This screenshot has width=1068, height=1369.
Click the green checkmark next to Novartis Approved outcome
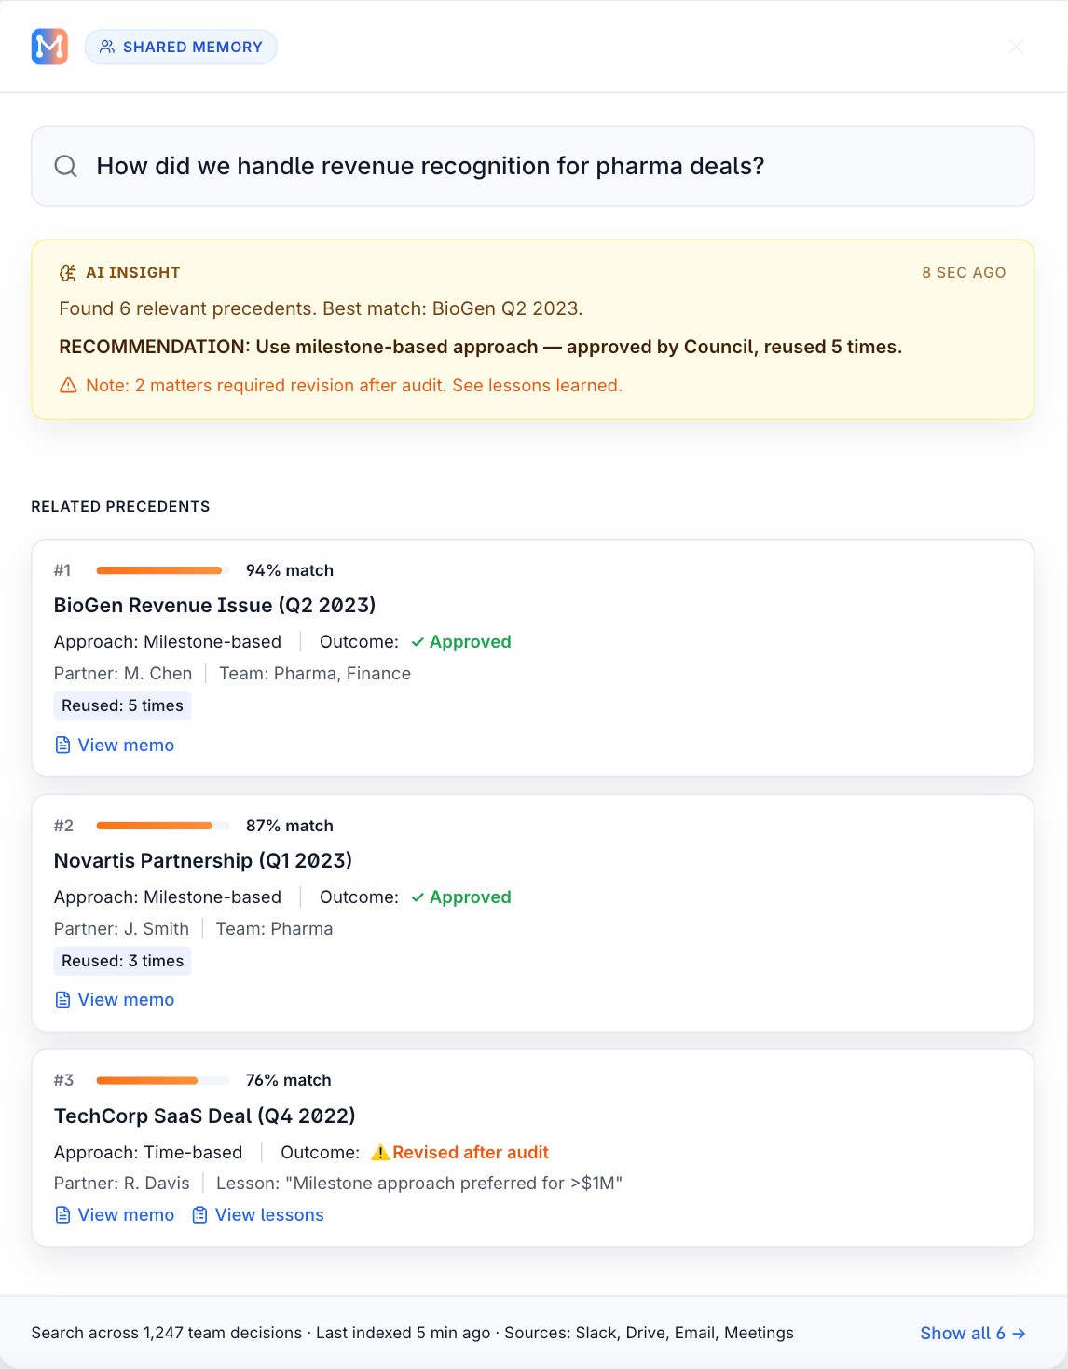pos(418,897)
